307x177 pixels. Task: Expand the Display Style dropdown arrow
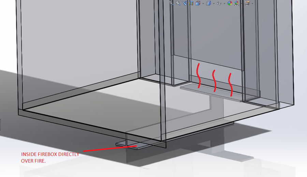[214, 3]
